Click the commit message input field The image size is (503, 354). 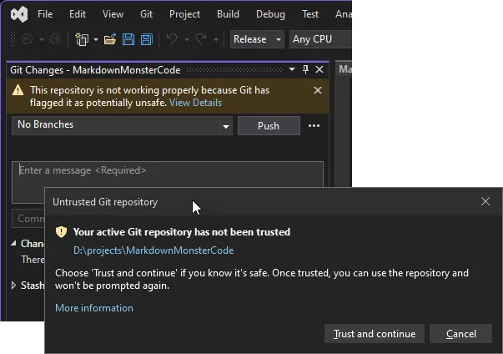tap(168, 174)
